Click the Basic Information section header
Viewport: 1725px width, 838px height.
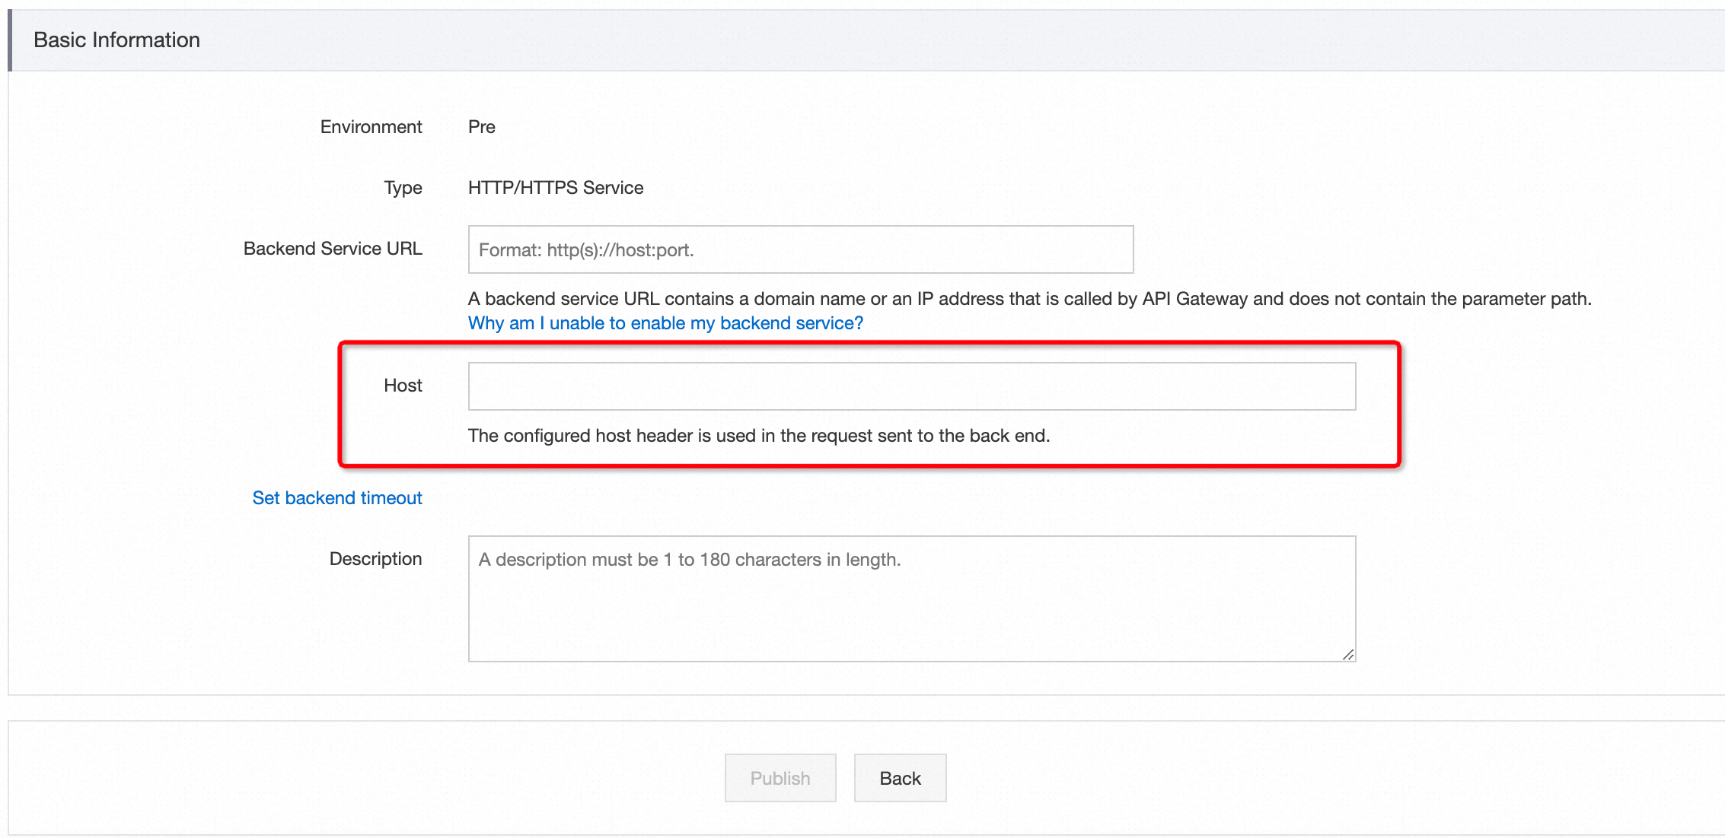click(116, 40)
